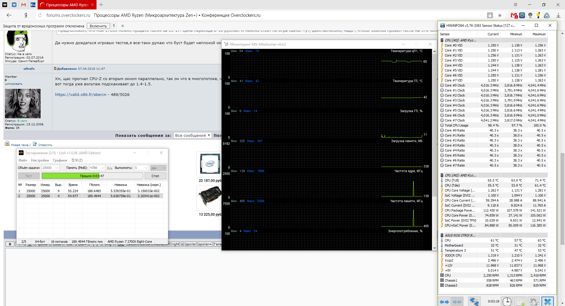
Task: Click the gray lightbulb extension
Action: point(530,15)
